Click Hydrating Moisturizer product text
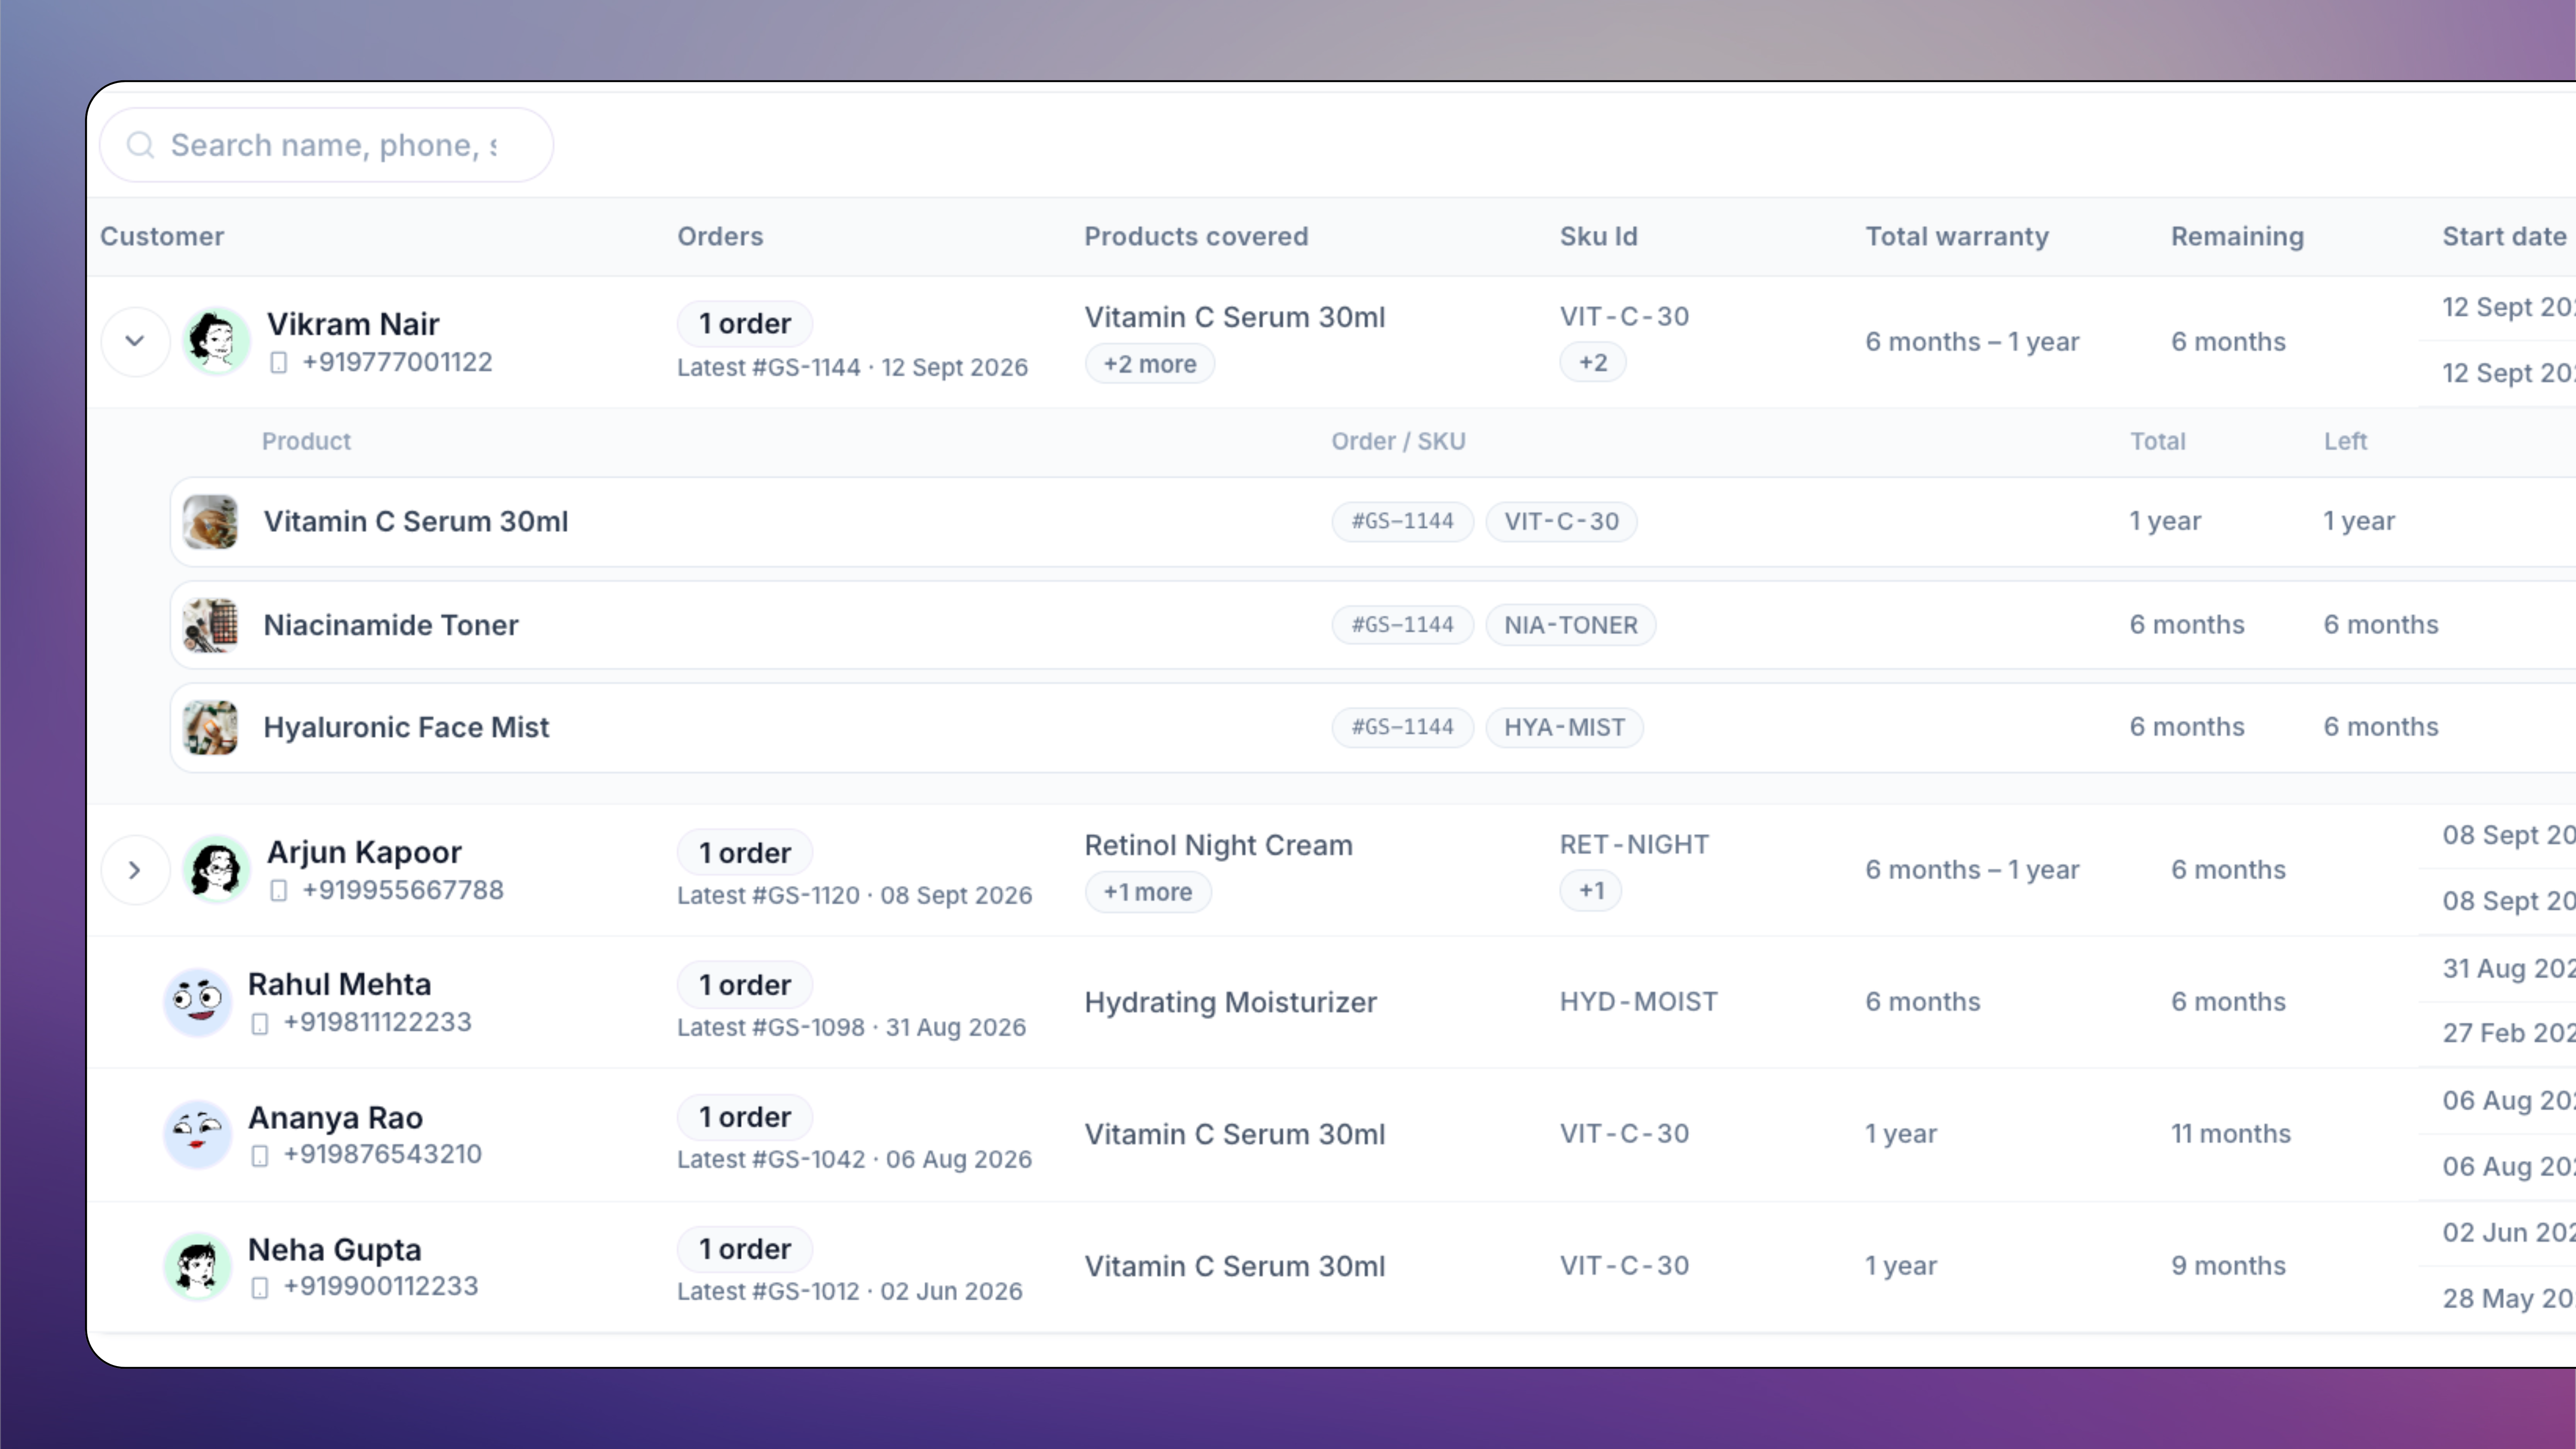This screenshot has height=1449, width=2576. 1230,1002
